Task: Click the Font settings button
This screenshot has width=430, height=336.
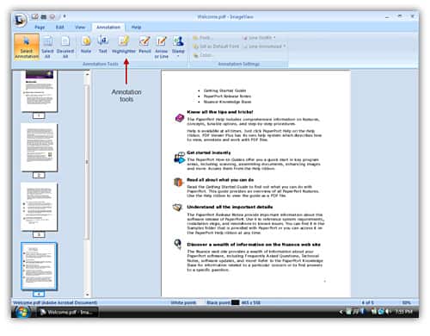Action: point(202,38)
